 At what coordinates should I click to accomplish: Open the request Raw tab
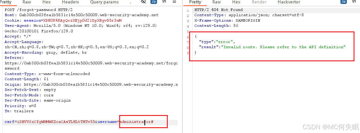27,2
